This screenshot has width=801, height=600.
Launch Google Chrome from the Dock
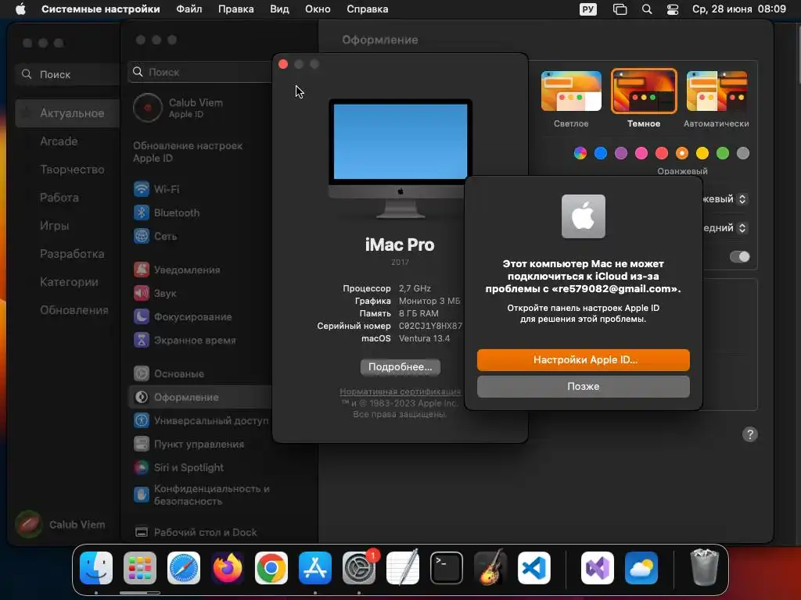coord(271,568)
